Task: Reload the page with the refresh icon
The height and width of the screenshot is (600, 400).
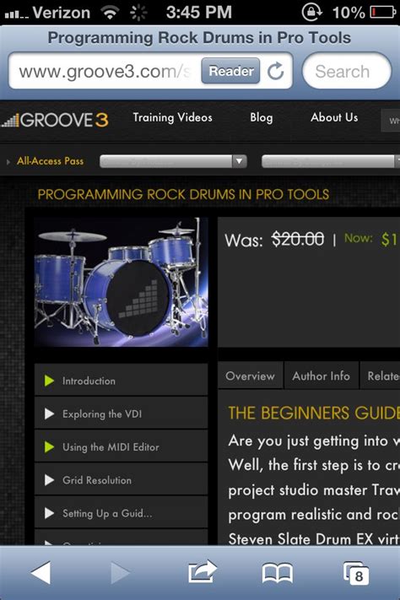Action: click(x=275, y=71)
